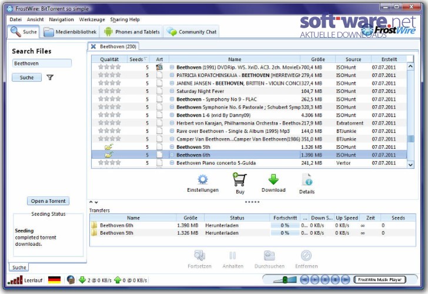The image size is (428, 294).
Task: Open the Ansicht menu
Action: point(35,19)
